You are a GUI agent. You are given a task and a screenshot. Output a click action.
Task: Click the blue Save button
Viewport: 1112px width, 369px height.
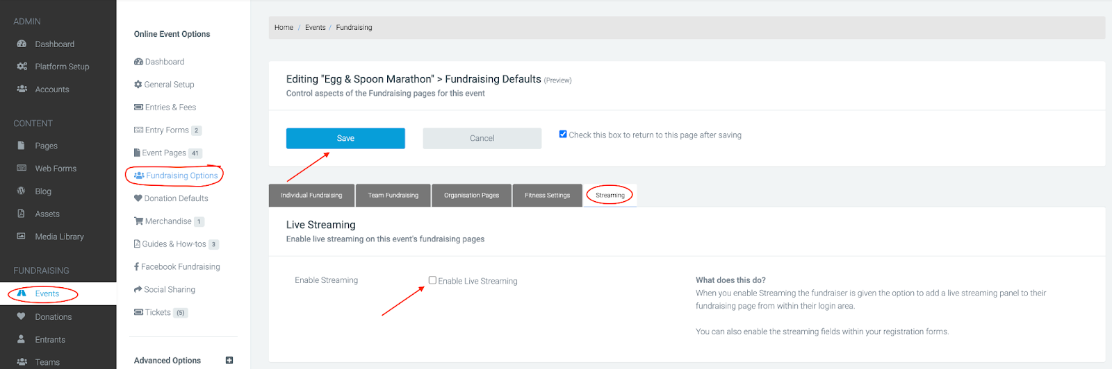(x=345, y=138)
